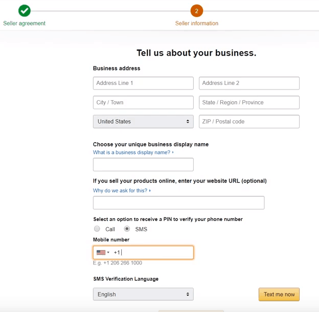Open the United States country dropdown
Screen dimensions: 319x312
pyautogui.click(x=143, y=122)
